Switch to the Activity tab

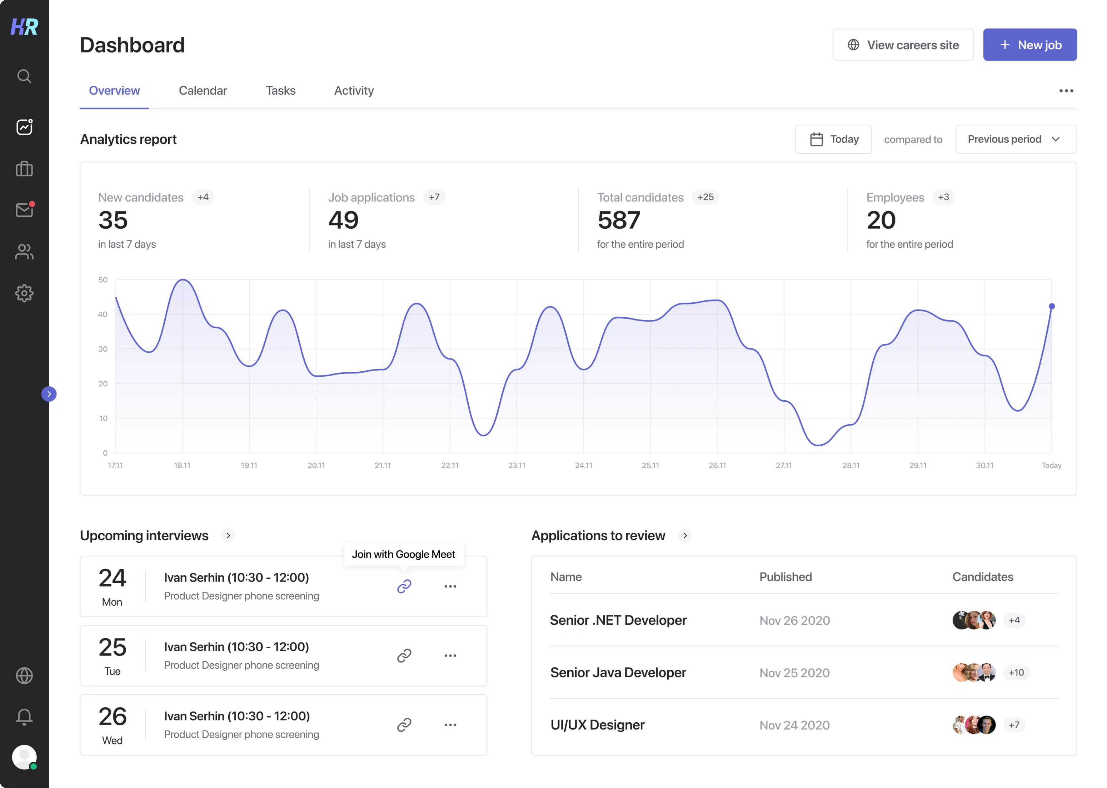354,90
